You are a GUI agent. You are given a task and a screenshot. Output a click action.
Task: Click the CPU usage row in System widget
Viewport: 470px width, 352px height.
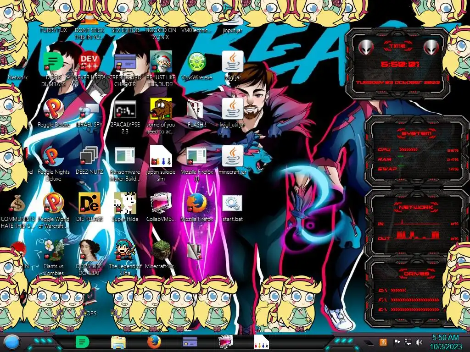pos(419,150)
